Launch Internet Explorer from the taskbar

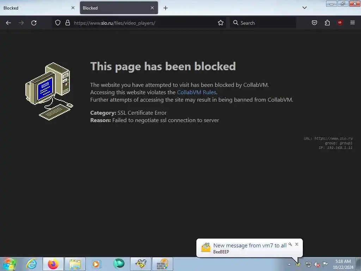[31, 264]
